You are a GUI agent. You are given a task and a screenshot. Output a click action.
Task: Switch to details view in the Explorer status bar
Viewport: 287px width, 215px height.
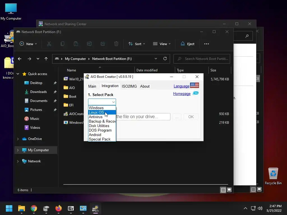point(223,190)
